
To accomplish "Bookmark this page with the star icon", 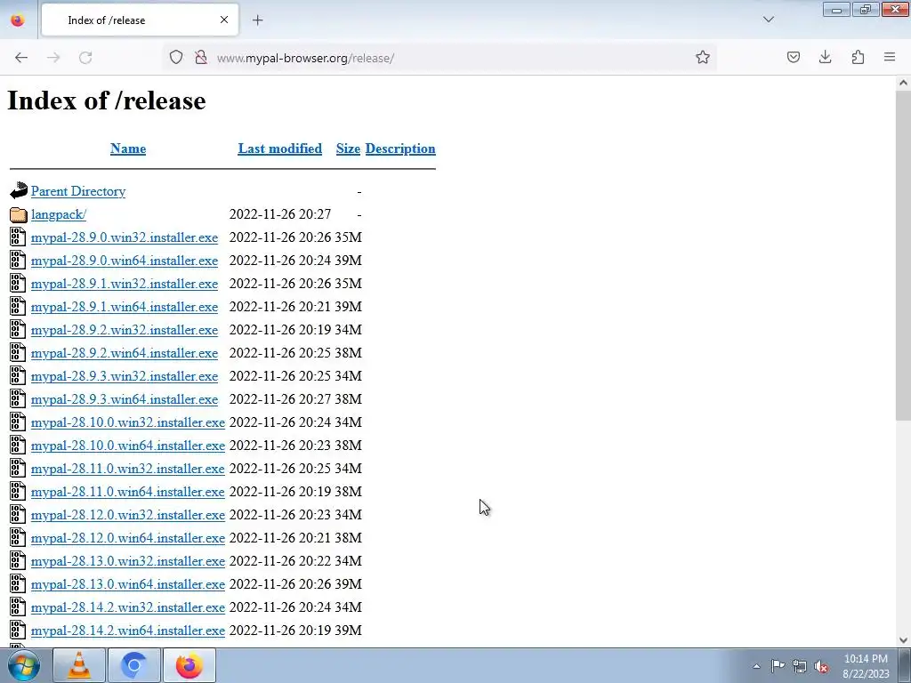I will coord(703,58).
